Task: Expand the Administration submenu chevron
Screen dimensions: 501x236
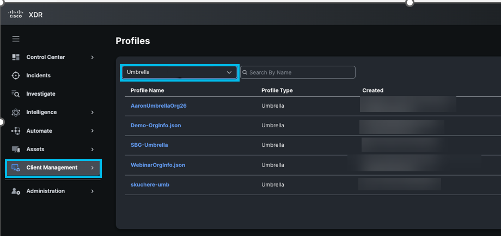Action: [x=93, y=191]
